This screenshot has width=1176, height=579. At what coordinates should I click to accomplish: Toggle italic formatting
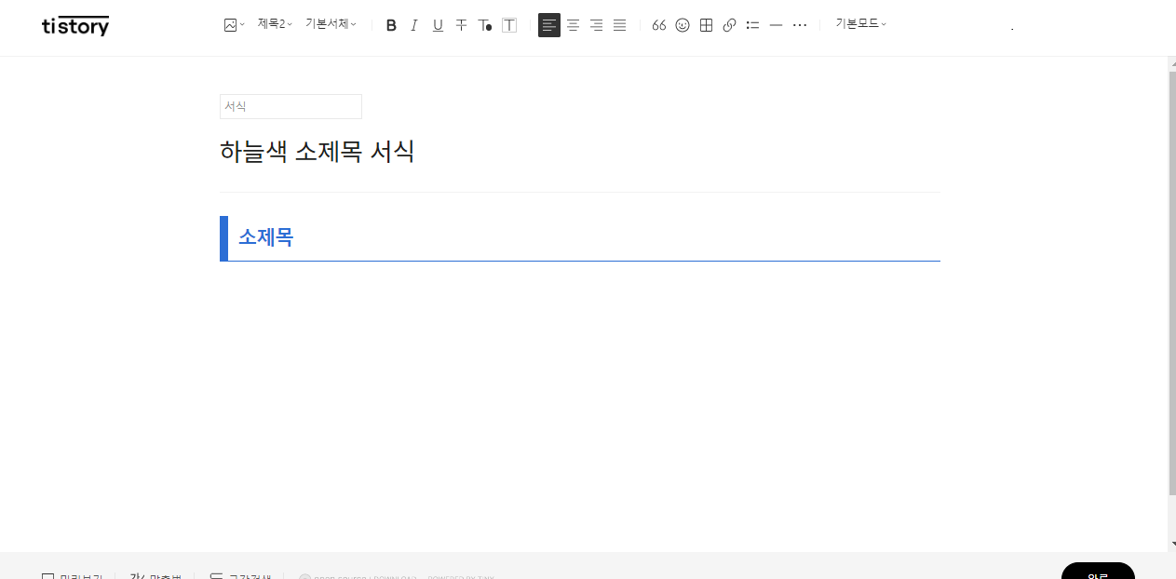pyautogui.click(x=414, y=25)
